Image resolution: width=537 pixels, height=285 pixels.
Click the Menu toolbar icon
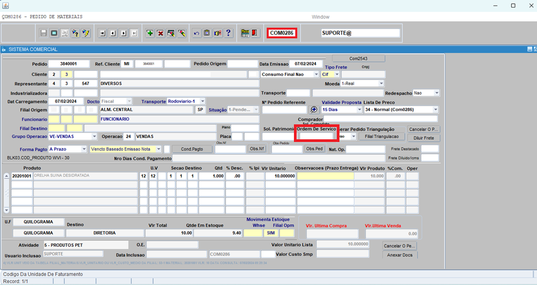tap(245, 33)
